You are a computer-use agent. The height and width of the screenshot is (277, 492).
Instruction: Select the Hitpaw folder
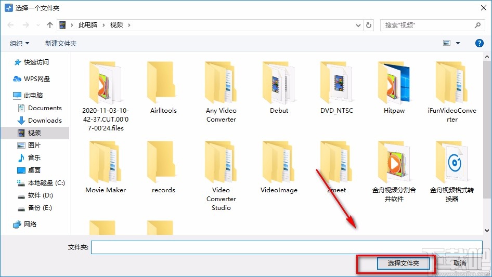click(x=394, y=88)
